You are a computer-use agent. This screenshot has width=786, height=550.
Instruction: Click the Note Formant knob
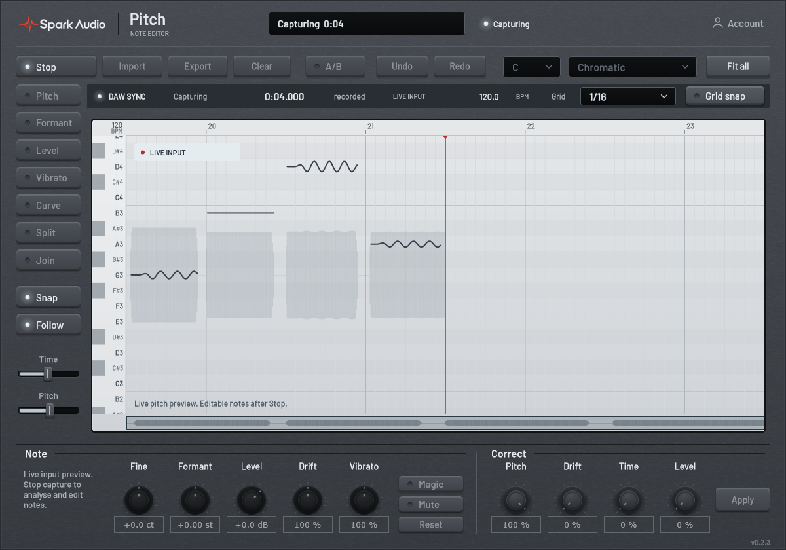point(195,500)
